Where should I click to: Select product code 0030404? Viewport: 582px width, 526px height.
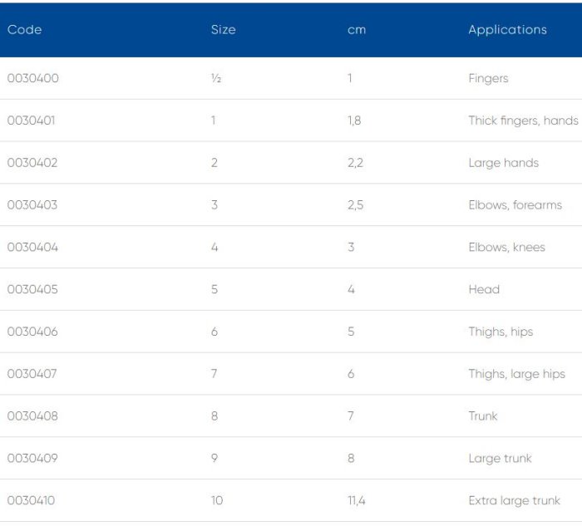tap(32, 248)
